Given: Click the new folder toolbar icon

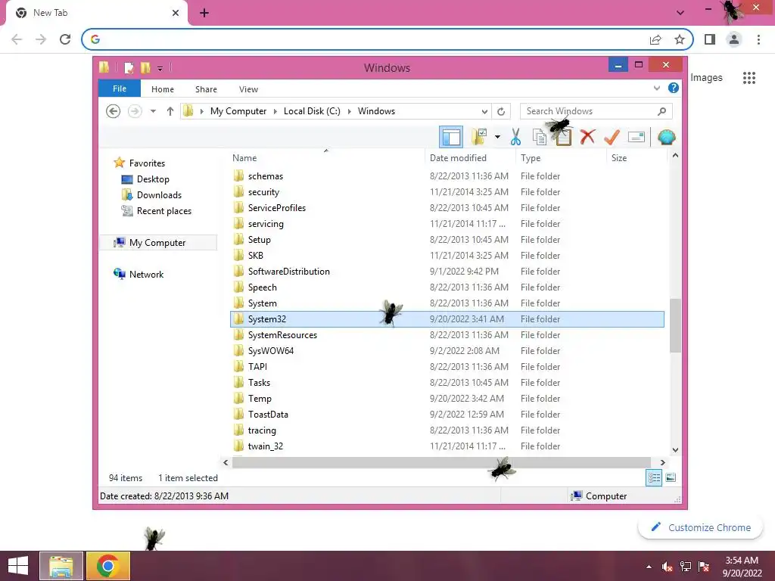Looking at the screenshot, I should (479, 137).
